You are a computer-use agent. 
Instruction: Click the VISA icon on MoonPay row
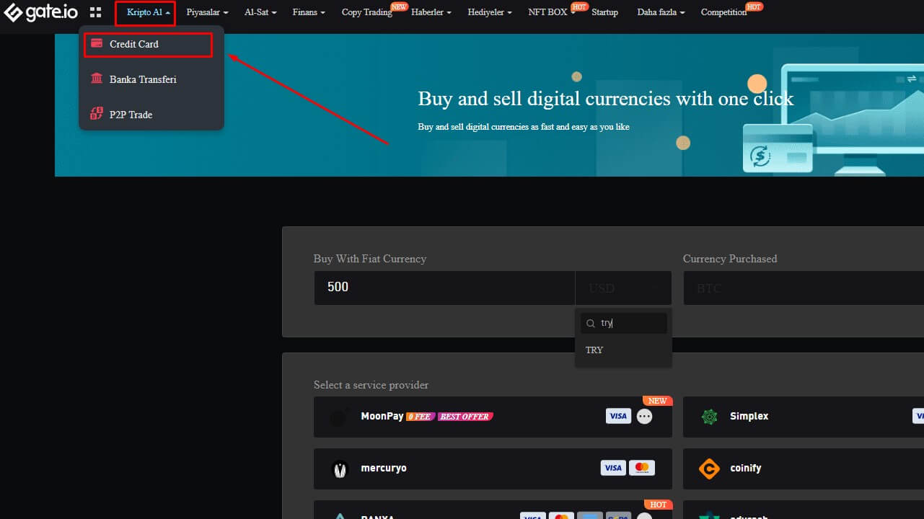pyautogui.click(x=618, y=416)
